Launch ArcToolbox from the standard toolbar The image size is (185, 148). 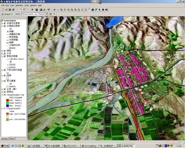click(44, 10)
